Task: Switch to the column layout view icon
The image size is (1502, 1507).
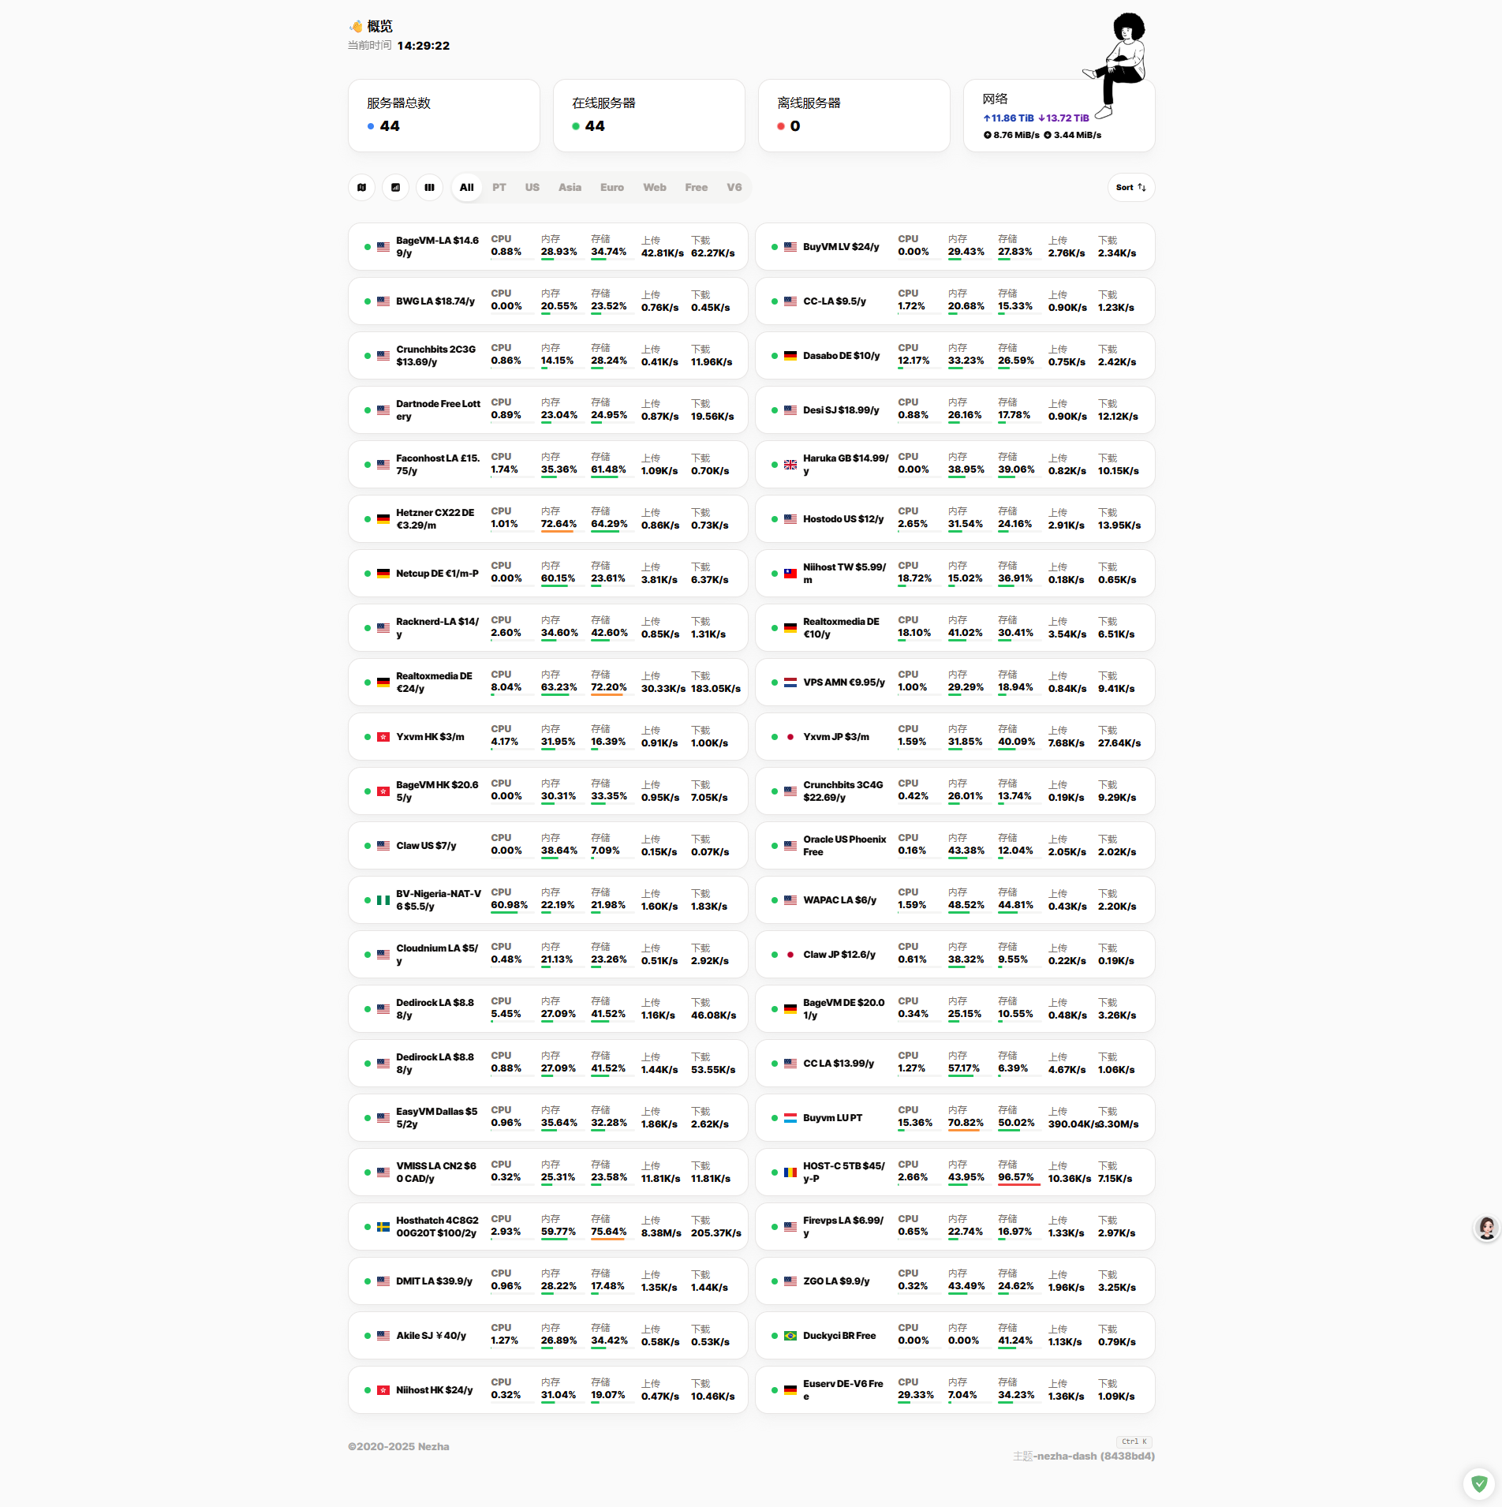Action: coord(429,188)
